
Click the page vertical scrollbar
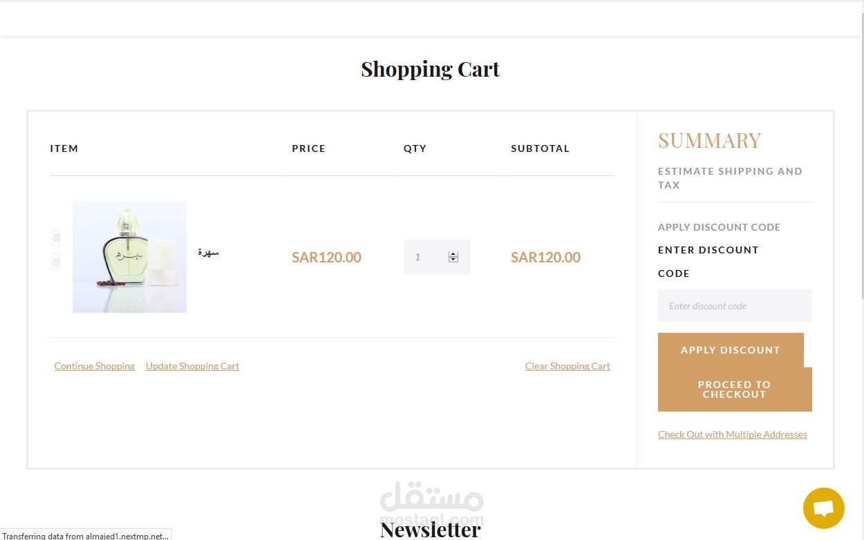861,207
